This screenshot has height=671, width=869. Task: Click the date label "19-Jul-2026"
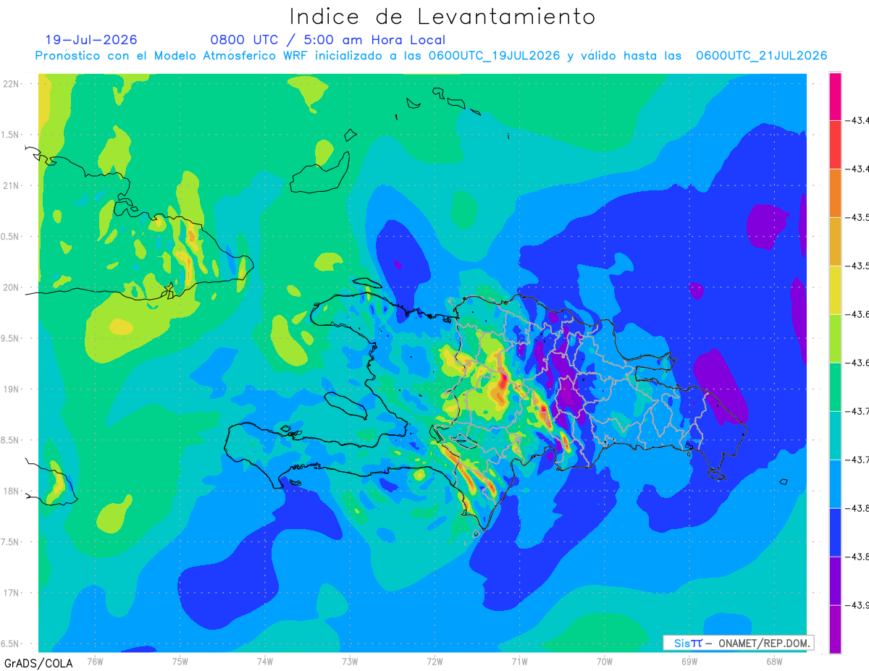tap(91, 40)
